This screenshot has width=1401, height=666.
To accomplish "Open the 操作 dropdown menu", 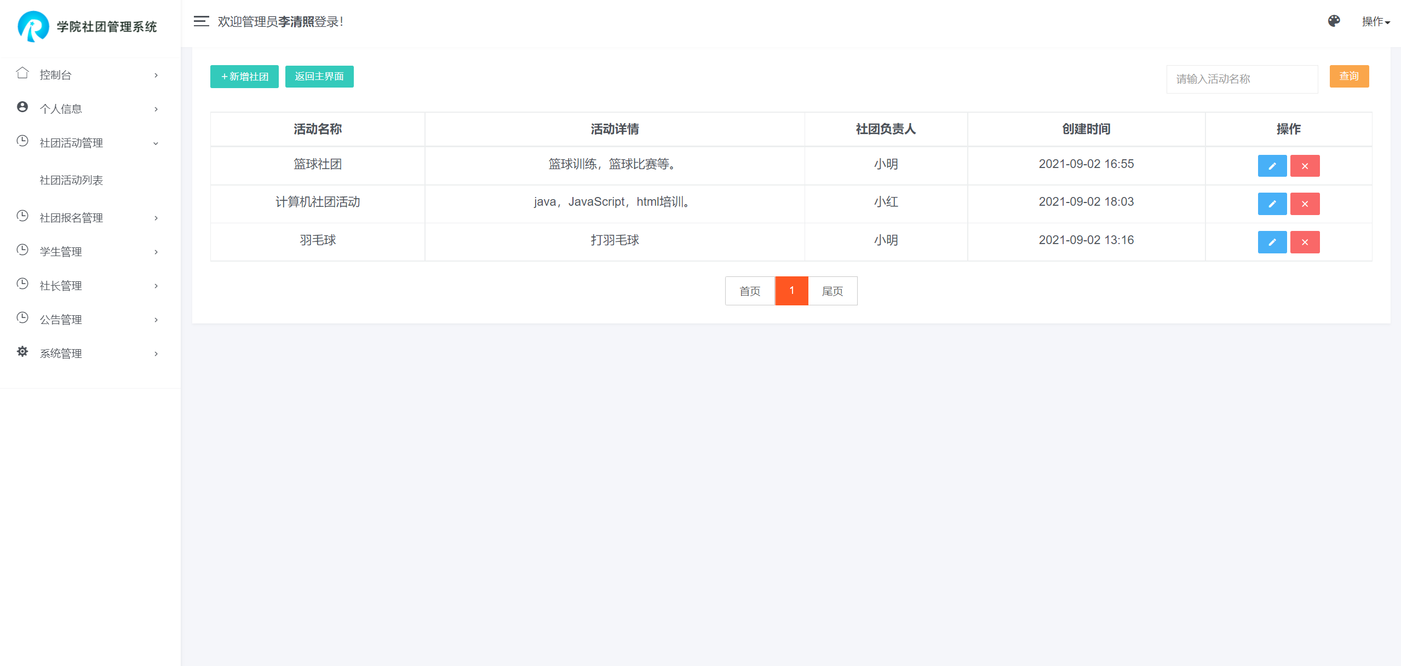I will pos(1375,22).
